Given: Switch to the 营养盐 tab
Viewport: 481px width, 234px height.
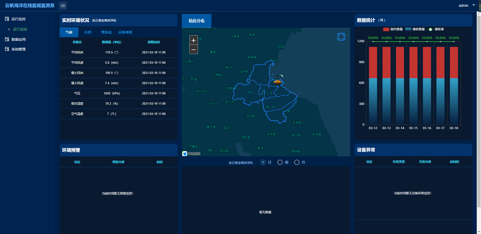Looking at the screenshot, I should tap(106, 32).
